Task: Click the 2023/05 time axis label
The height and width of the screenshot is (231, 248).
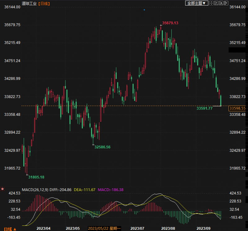Action: [x=73, y=229]
